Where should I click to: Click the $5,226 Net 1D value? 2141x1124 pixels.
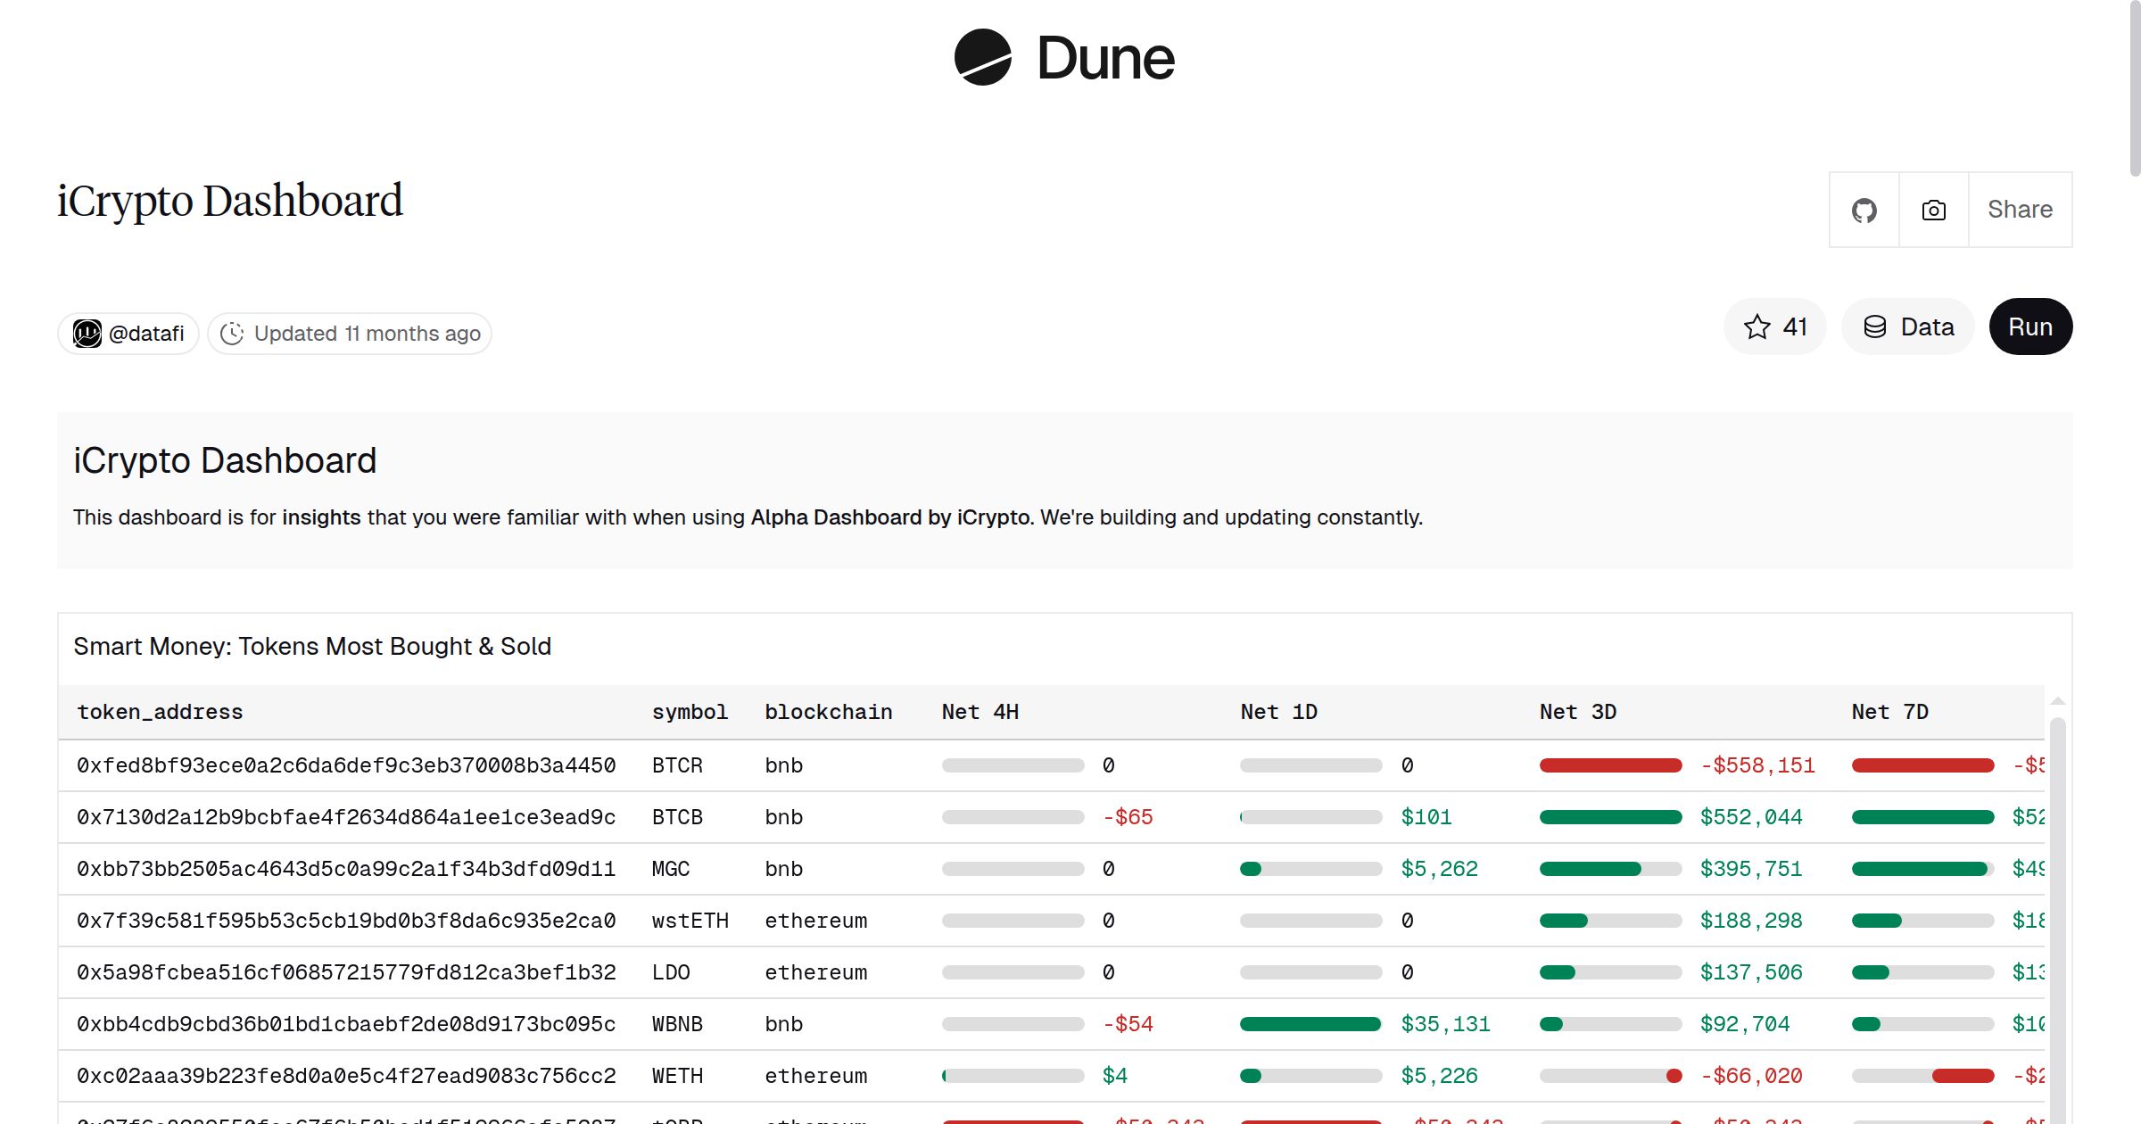1439,1076
